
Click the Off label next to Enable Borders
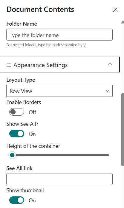[x=33, y=112]
